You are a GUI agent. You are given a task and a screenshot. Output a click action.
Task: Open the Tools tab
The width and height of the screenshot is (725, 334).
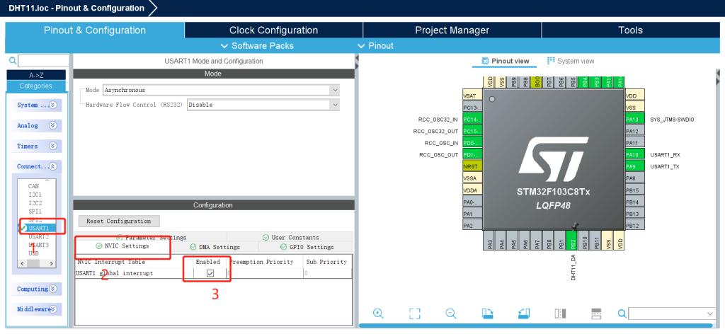630,30
